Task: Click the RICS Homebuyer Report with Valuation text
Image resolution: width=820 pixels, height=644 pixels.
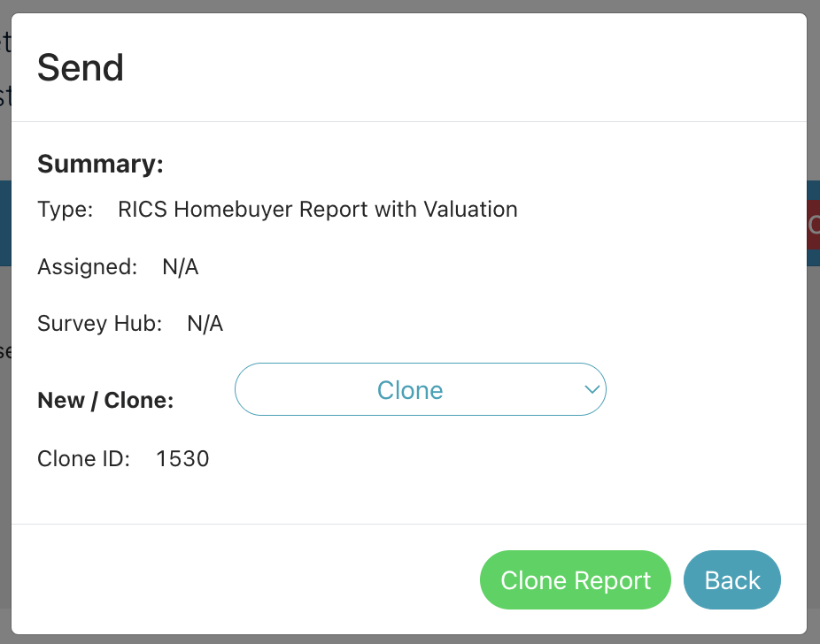Action: pyautogui.click(x=317, y=210)
